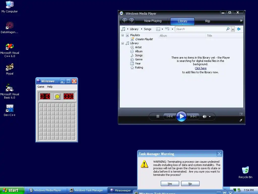Switch to the Now Playing tab

pos(153,21)
